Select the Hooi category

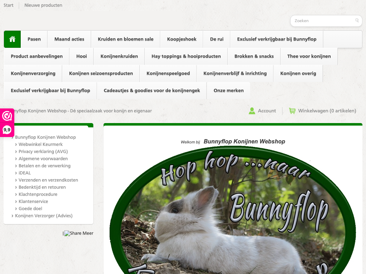[81, 56]
